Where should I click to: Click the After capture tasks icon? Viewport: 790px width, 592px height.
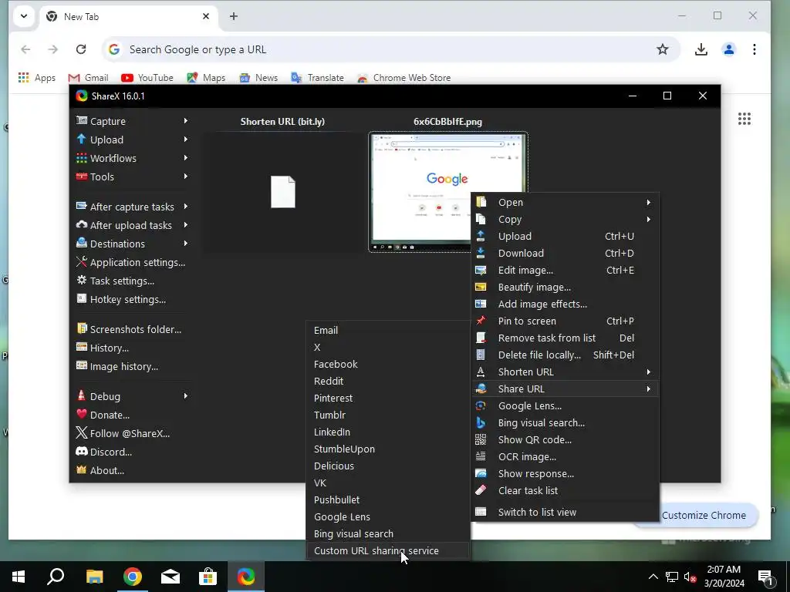[x=81, y=207]
